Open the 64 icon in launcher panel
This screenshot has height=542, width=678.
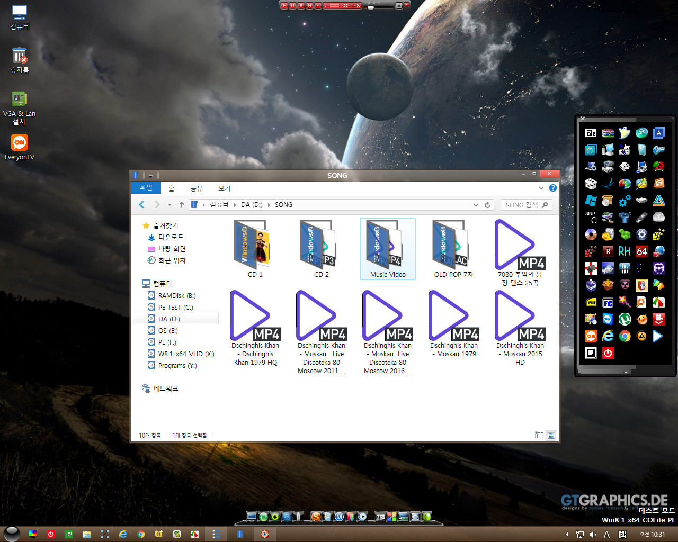click(x=642, y=251)
